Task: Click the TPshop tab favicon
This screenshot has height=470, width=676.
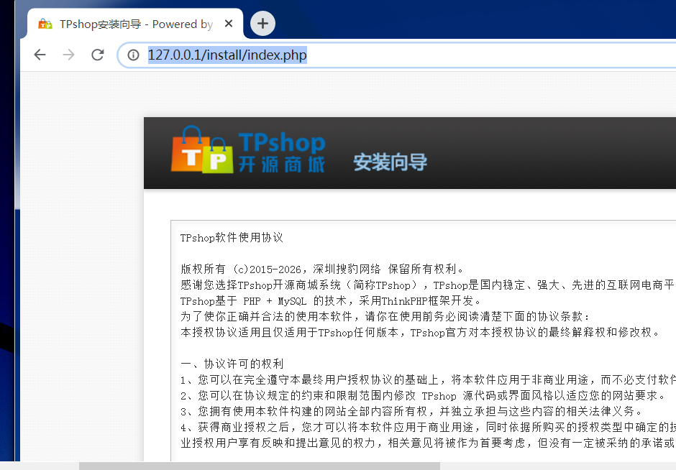Action: (x=45, y=24)
